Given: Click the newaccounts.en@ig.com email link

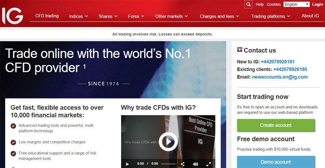Looking at the screenshot, I should (x=279, y=77).
